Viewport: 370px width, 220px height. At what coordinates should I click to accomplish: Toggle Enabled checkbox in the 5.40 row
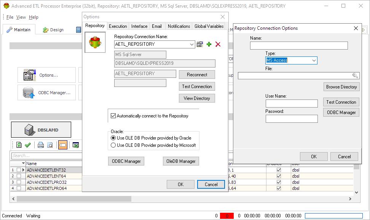click(279, 176)
